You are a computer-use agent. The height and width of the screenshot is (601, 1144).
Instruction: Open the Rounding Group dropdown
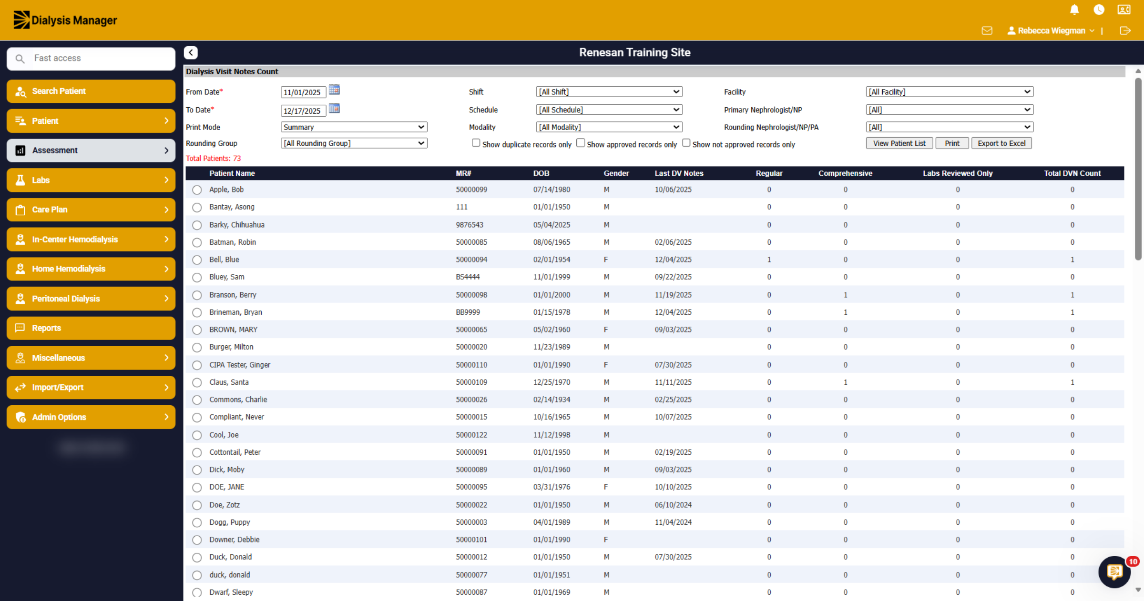pos(354,143)
